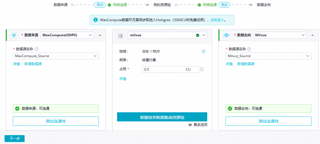Click green check icon in 数据去向 status
The height and width of the screenshot is (144, 320).
[x=230, y=109]
